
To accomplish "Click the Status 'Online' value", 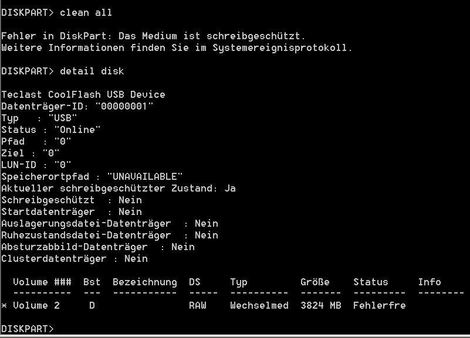I will point(77,129).
